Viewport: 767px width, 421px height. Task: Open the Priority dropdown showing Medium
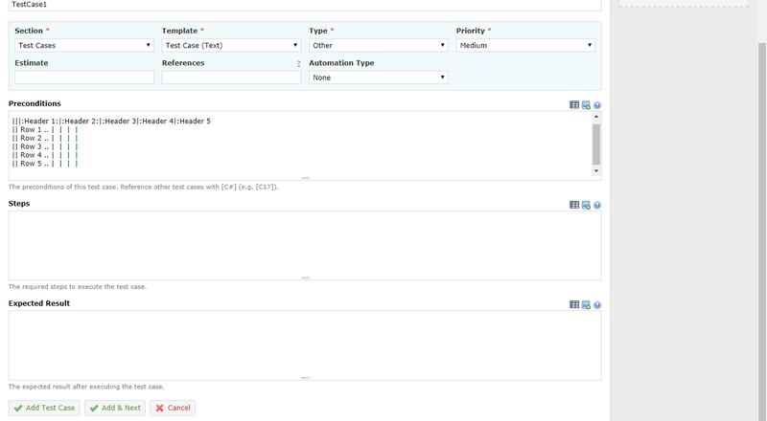coord(525,45)
